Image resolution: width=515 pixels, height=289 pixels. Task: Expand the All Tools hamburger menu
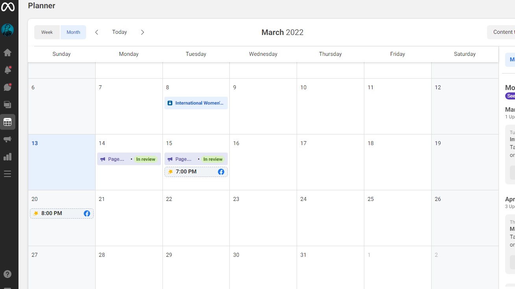[x=7, y=174]
